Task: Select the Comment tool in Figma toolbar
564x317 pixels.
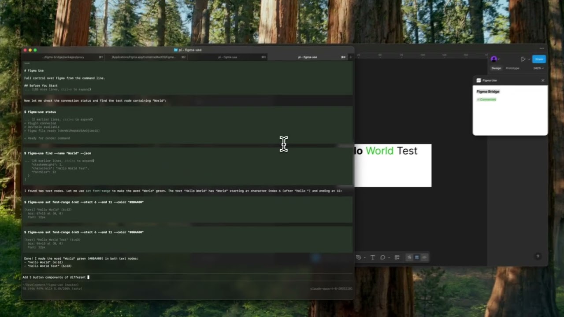Action: [382, 258]
